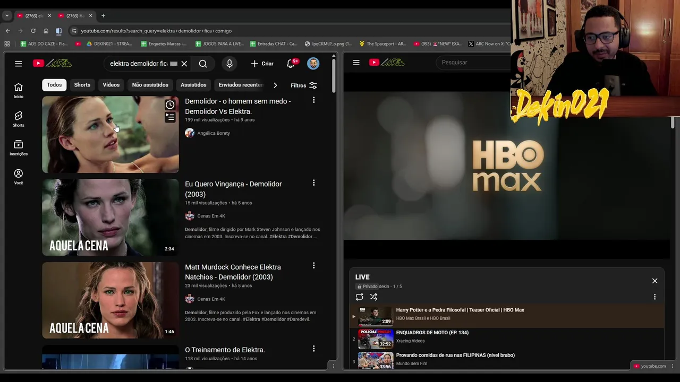Click the browser home button
Viewport: 680px width, 382px height.
point(46,31)
